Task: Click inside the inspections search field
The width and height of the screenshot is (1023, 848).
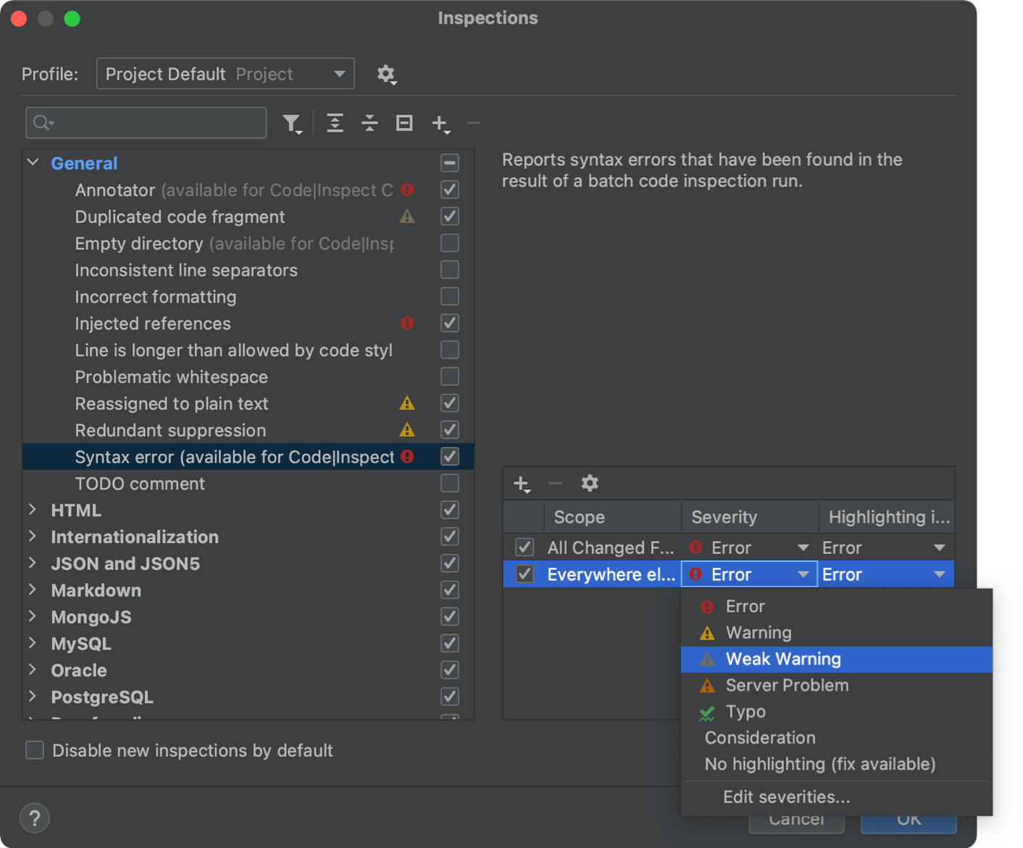Action: [x=145, y=123]
